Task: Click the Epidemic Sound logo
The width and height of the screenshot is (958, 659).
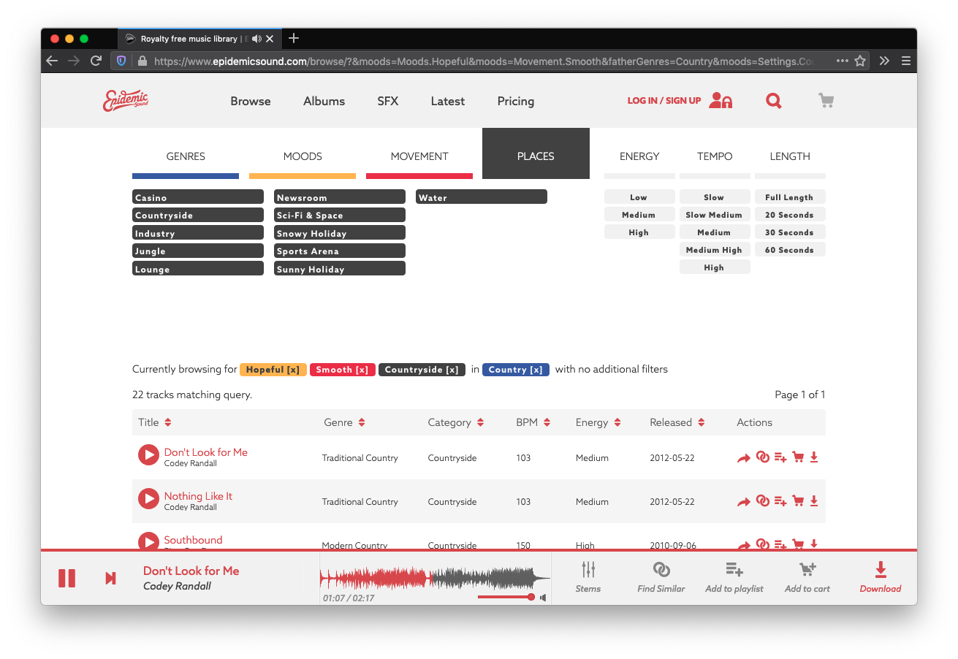Action: pyautogui.click(x=126, y=100)
